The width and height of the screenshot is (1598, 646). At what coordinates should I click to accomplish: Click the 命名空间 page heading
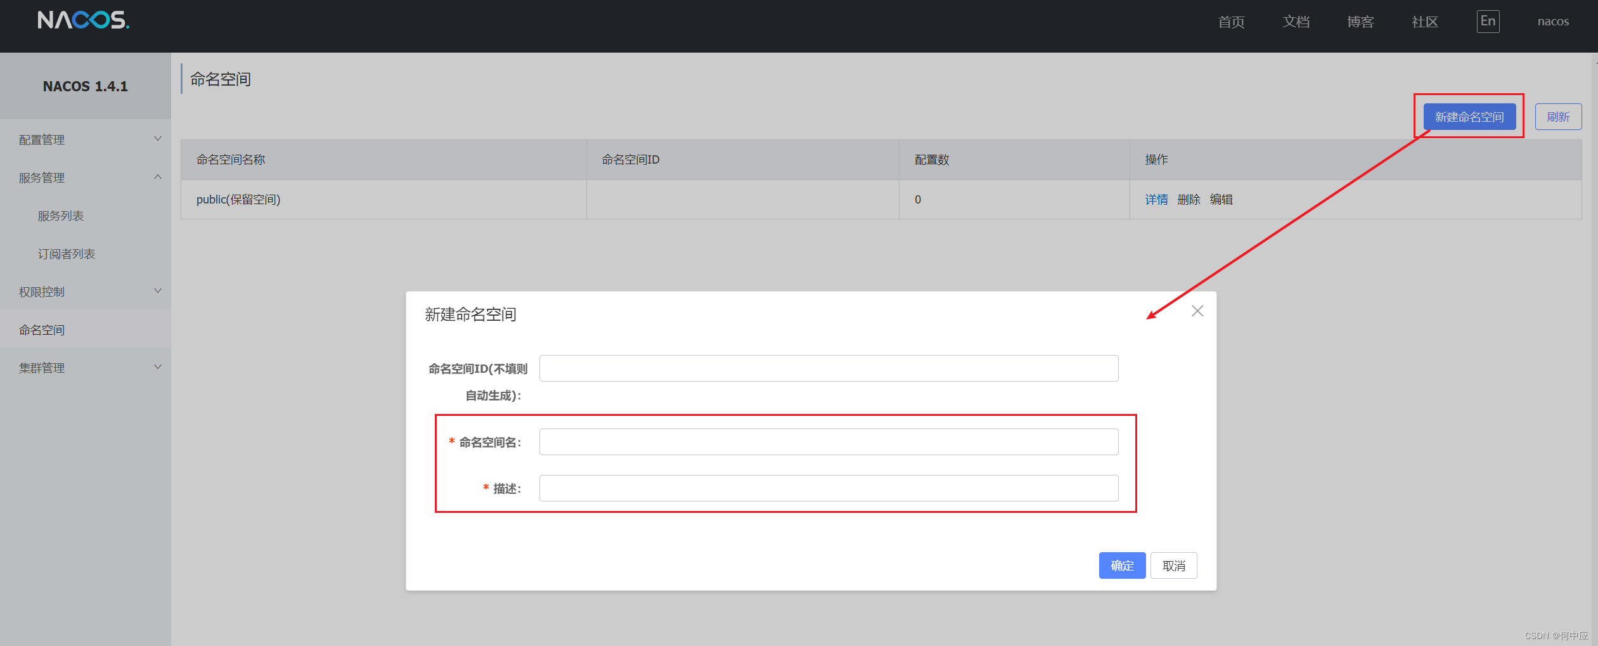click(x=221, y=79)
